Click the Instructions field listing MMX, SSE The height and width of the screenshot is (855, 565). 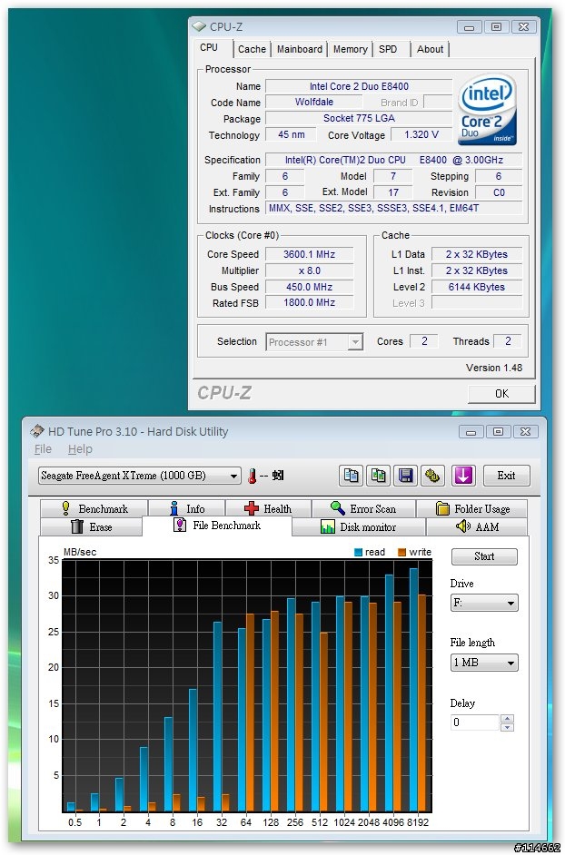tap(393, 208)
